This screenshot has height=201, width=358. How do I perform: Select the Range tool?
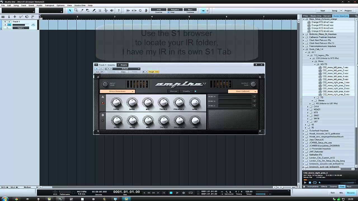tap(76, 11)
